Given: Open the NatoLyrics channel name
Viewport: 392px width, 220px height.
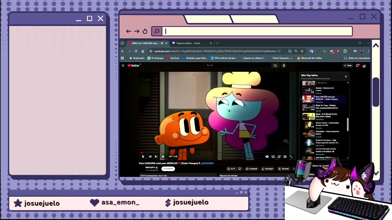Looking at the screenshot, I should pos(150,167).
